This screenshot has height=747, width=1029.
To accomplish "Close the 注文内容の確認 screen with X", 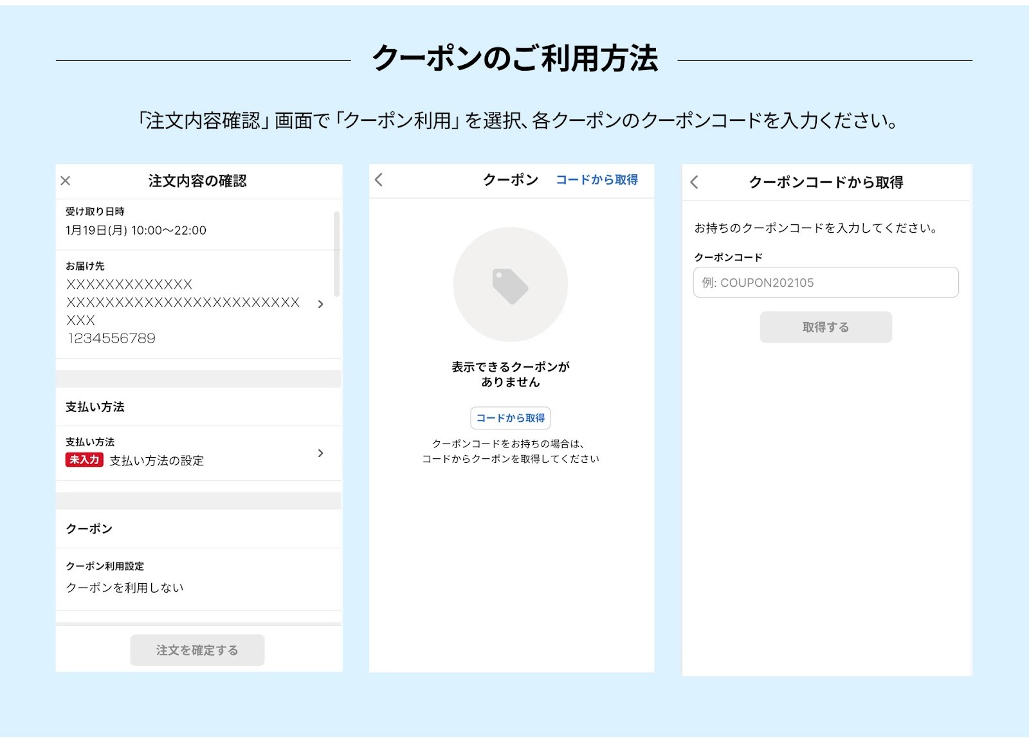I will tap(66, 181).
